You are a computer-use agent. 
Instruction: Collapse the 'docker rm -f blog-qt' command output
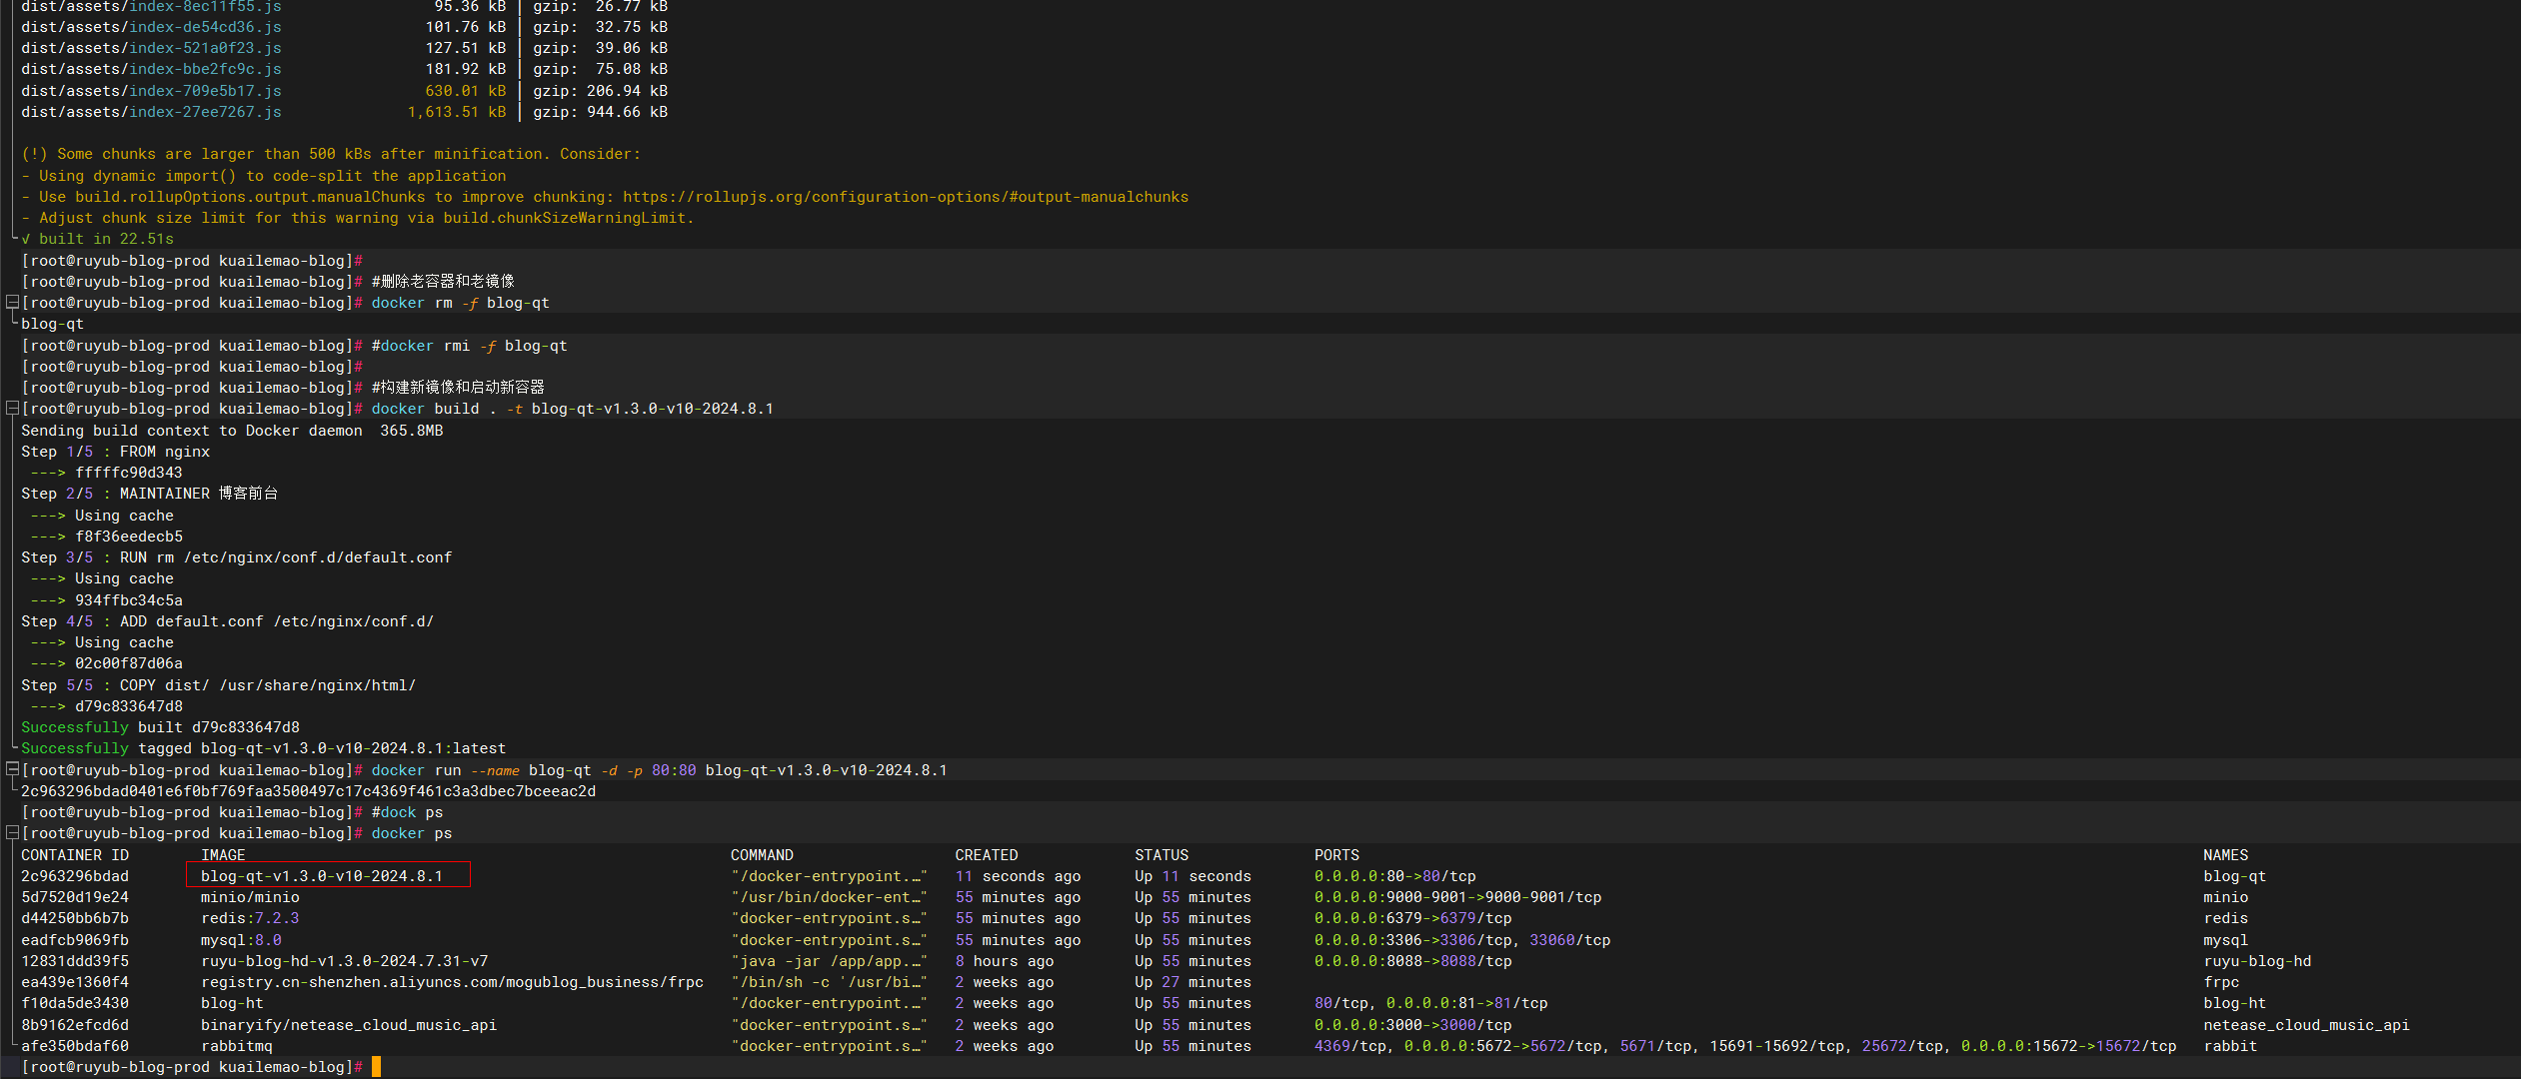click(12, 302)
